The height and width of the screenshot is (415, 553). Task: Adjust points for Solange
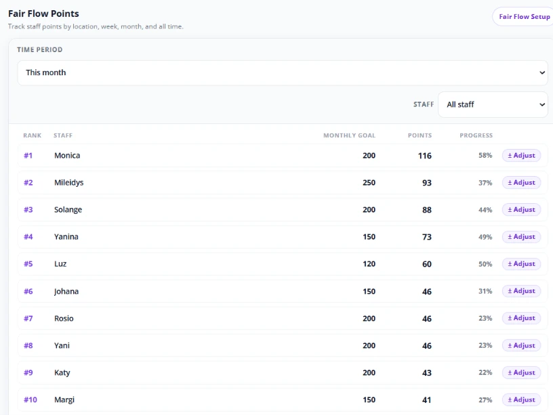(x=521, y=210)
